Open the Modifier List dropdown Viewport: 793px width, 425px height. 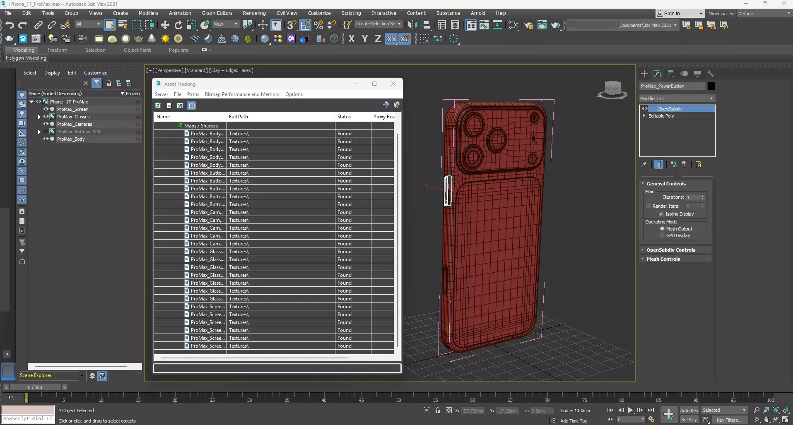pos(677,98)
